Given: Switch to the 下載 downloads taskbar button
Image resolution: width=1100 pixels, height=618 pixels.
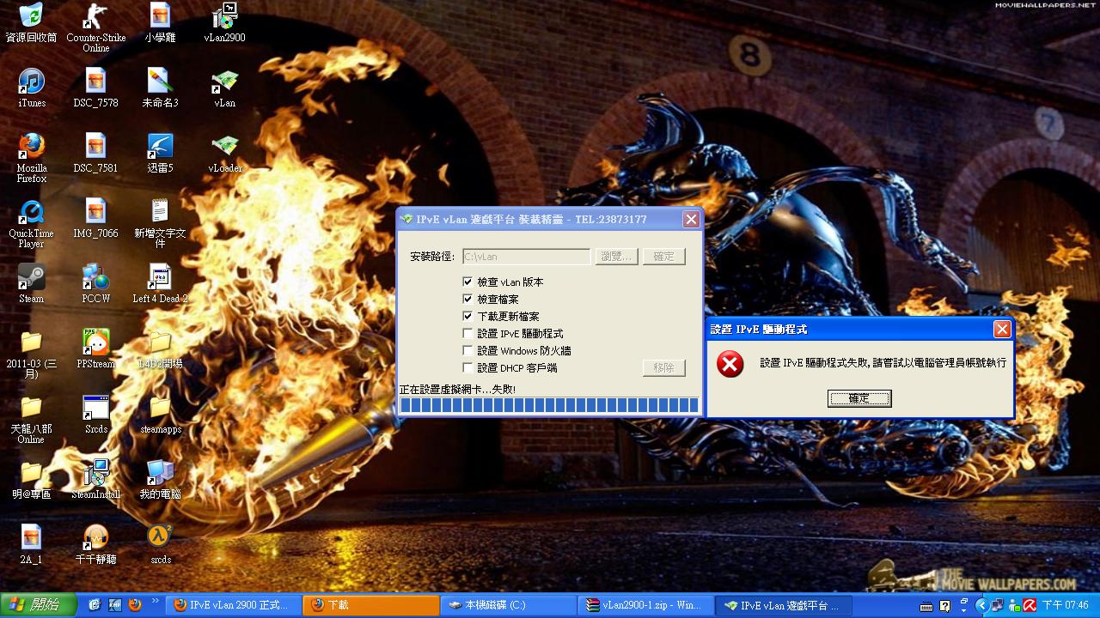Looking at the screenshot, I should coord(372,605).
